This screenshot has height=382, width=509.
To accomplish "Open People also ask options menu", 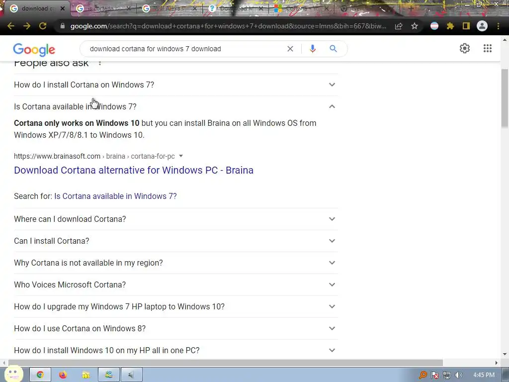I will (x=100, y=63).
